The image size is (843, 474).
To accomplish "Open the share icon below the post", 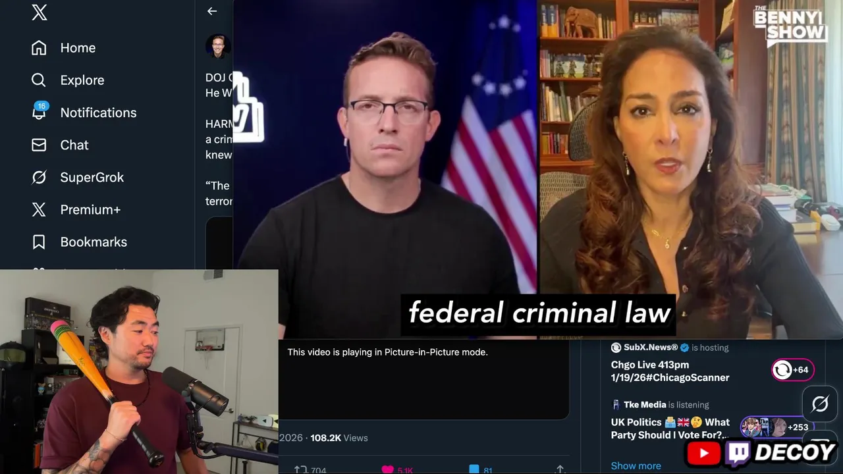I will click(560, 469).
